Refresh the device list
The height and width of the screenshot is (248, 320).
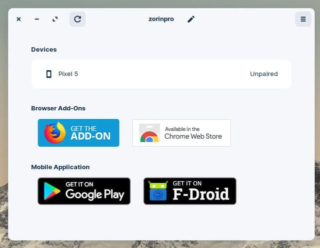77,19
